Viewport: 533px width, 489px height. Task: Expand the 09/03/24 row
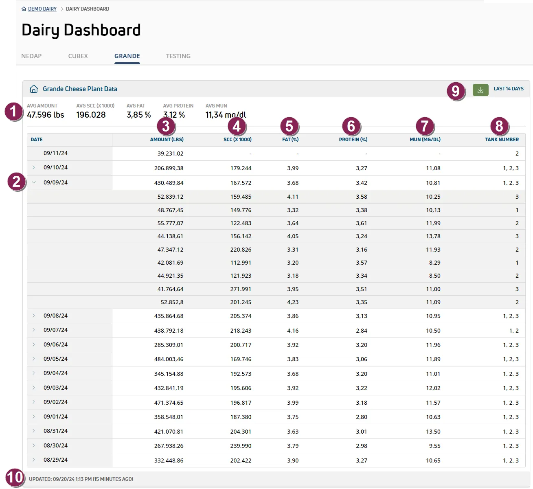34,388
